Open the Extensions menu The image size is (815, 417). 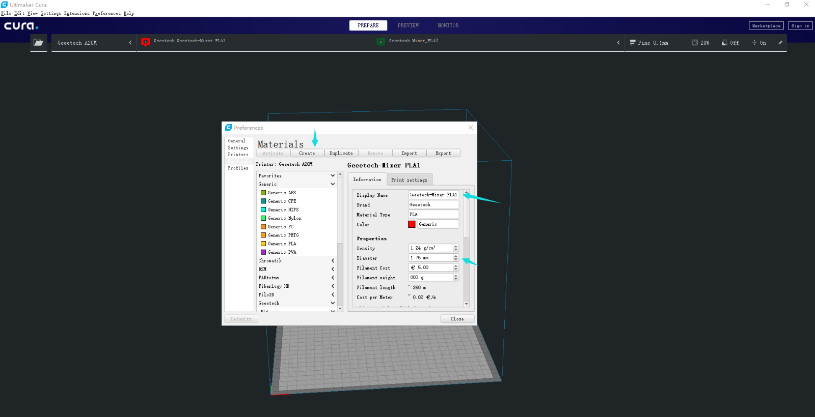(77, 13)
